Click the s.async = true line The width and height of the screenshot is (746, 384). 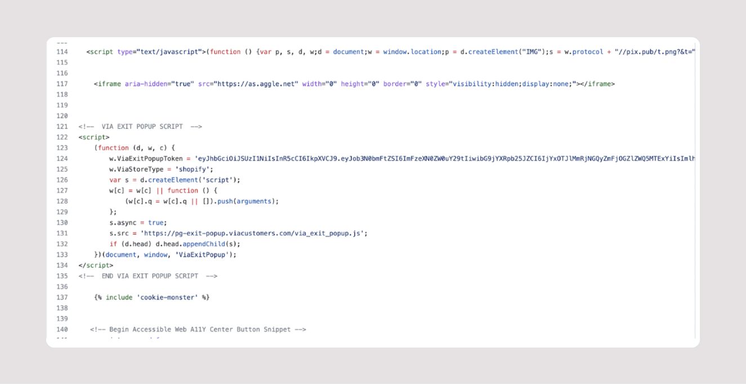(x=139, y=222)
